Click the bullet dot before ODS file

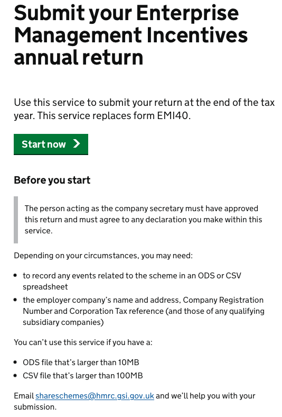[x=15, y=362]
